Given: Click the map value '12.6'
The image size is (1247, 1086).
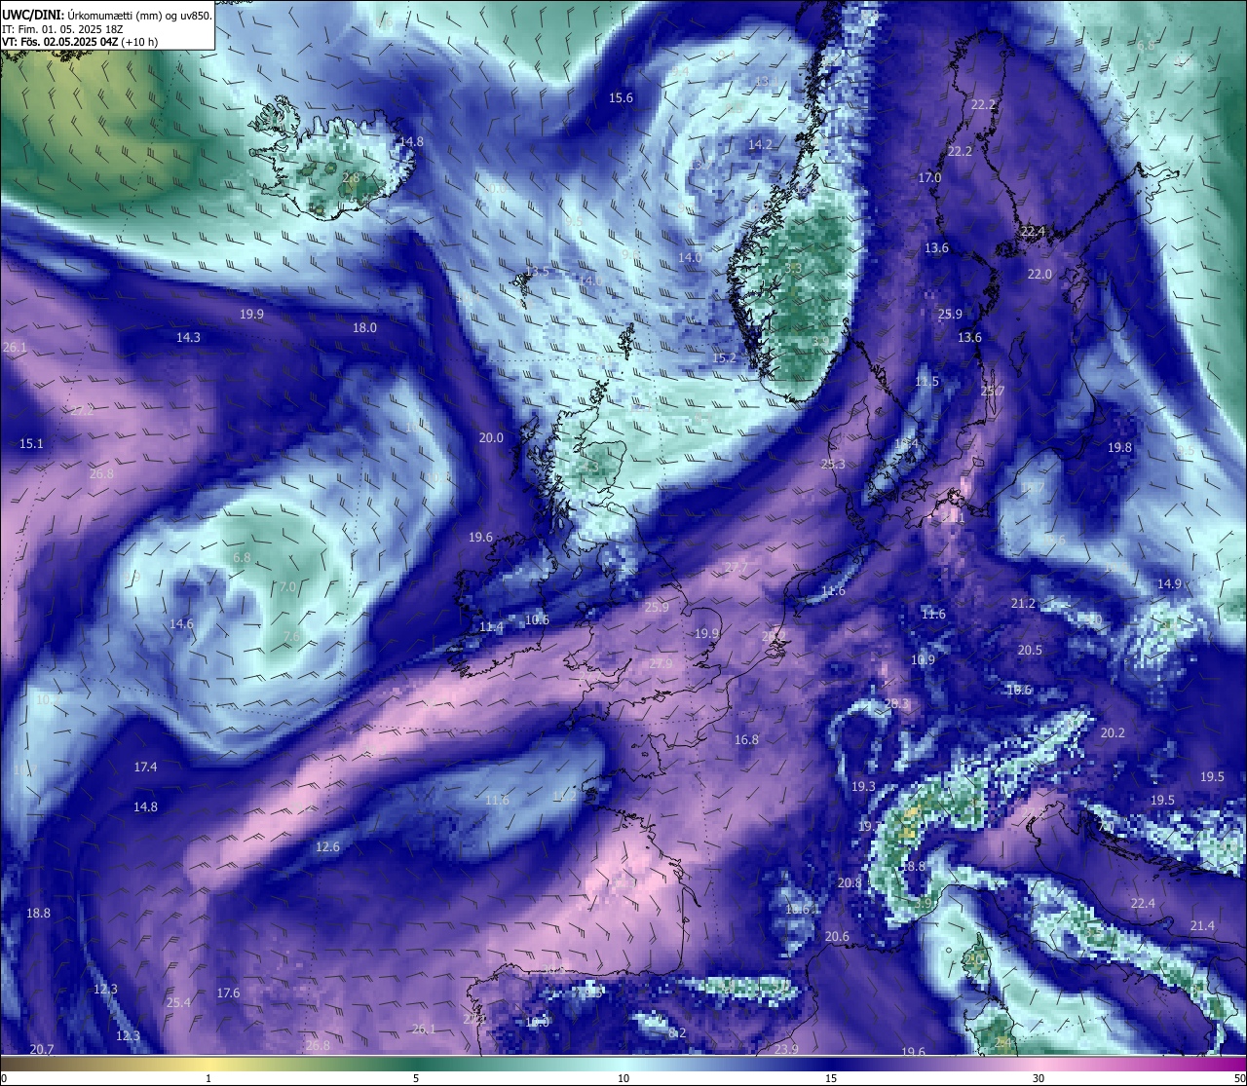Looking at the screenshot, I should point(327,846).
